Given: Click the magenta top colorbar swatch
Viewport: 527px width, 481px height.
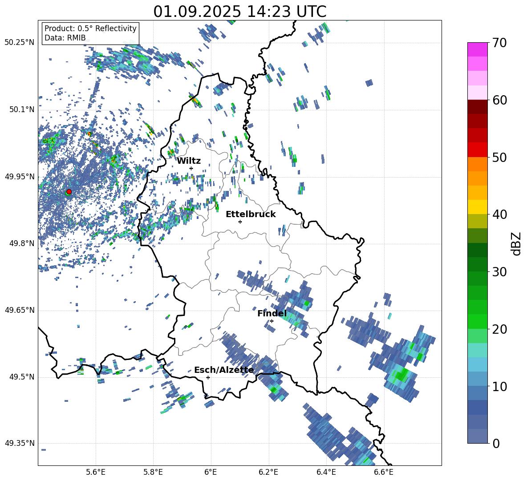Looking at the screenshot, I should [x=477, y=49].
